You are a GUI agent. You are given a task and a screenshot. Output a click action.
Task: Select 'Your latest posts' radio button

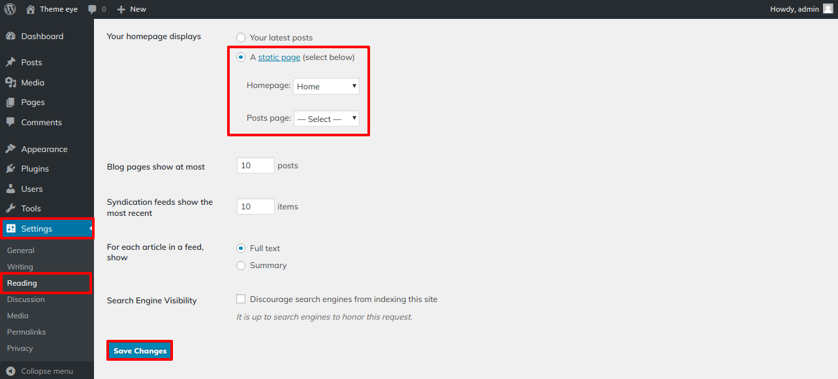(241, 38)
